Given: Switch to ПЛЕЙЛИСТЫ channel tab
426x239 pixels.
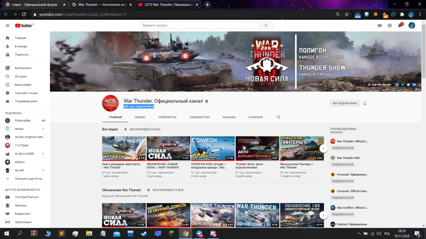Looking at the screenshot, I should click(x=167, y=117).
